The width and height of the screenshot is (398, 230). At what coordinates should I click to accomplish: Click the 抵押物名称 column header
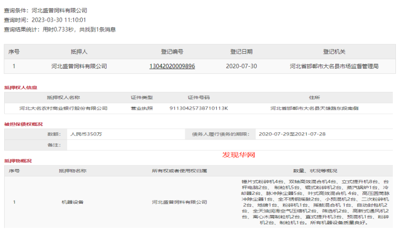[x=72, y=171]
